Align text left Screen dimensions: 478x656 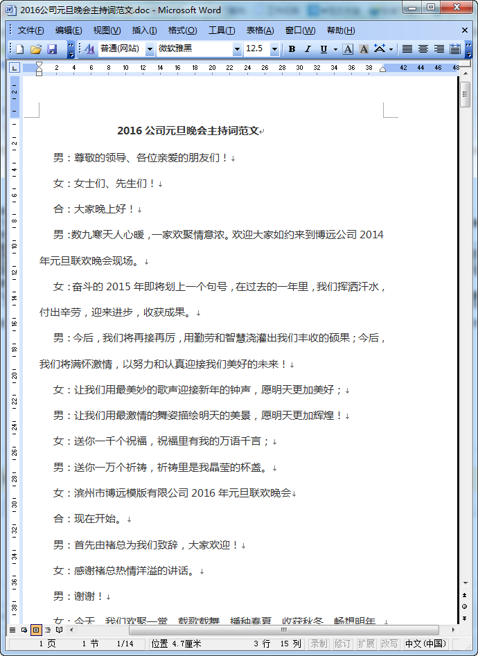tap(407, 49)
